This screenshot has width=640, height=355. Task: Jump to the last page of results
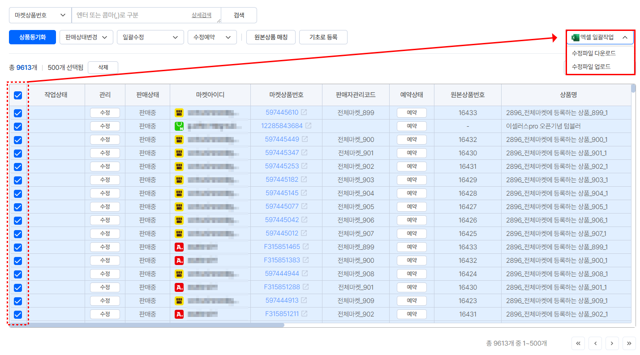tap(629, 343)
